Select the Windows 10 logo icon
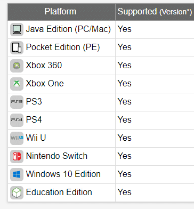 pyautogui.click(x=17, y=174)
